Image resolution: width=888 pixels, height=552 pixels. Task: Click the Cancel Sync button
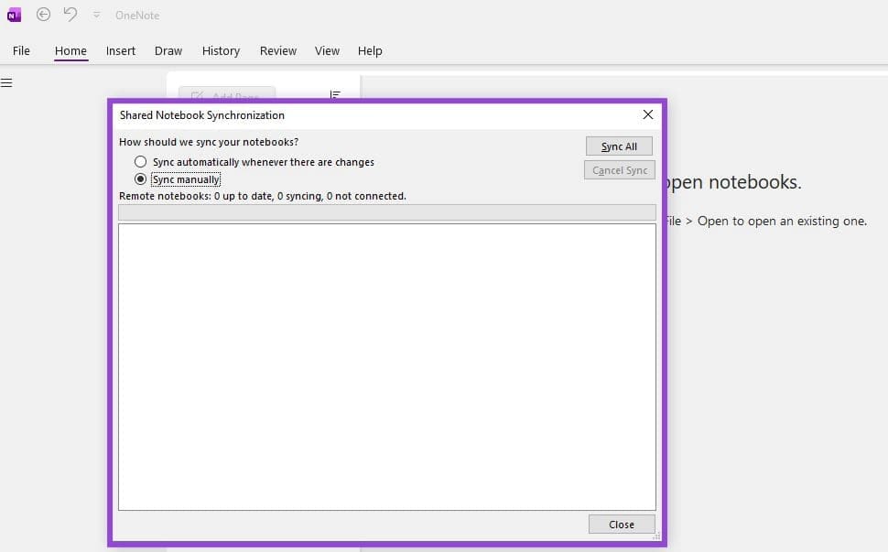point(619,169)
